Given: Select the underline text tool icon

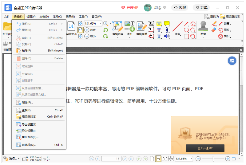Looking at the screenshot, I should pos(159,36).
